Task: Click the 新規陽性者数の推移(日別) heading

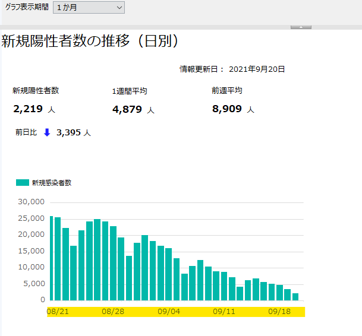Action: (x=90, y=42)
